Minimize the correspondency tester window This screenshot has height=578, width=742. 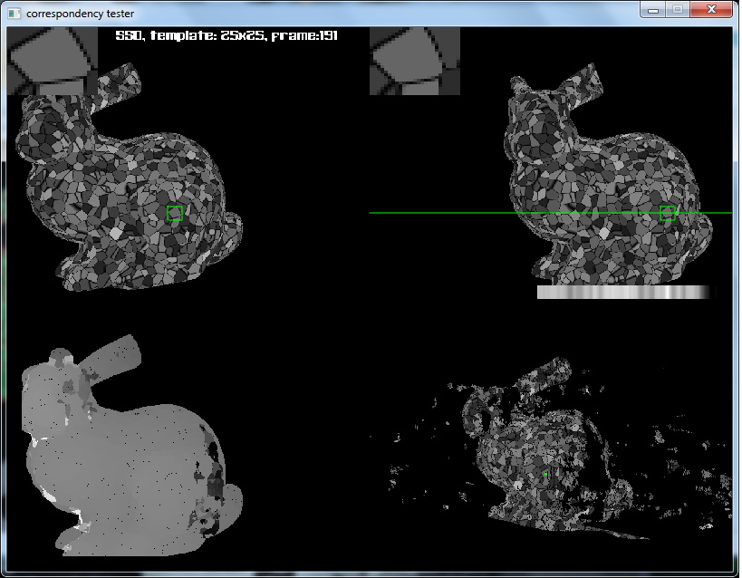click(x=654, y=9)
